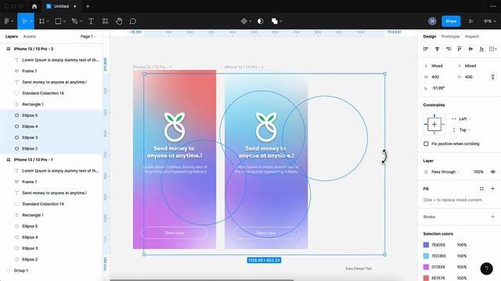Select the Untitled file tab
Screen dimensions: 501x281
61,6
